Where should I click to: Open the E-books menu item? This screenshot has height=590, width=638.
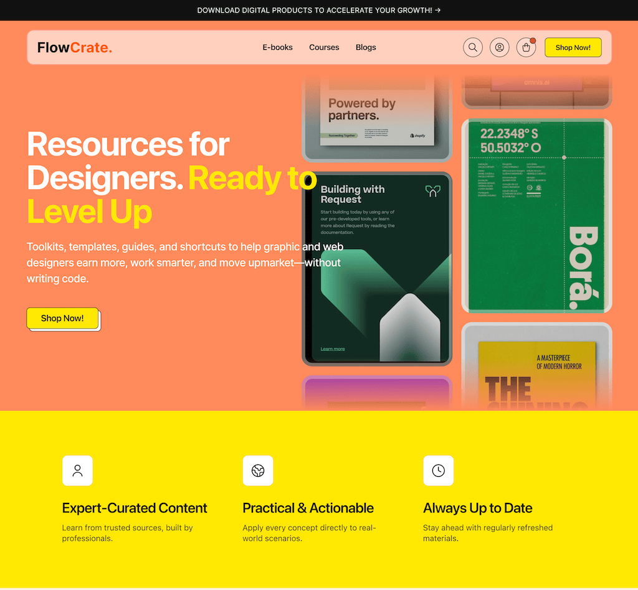277,47
